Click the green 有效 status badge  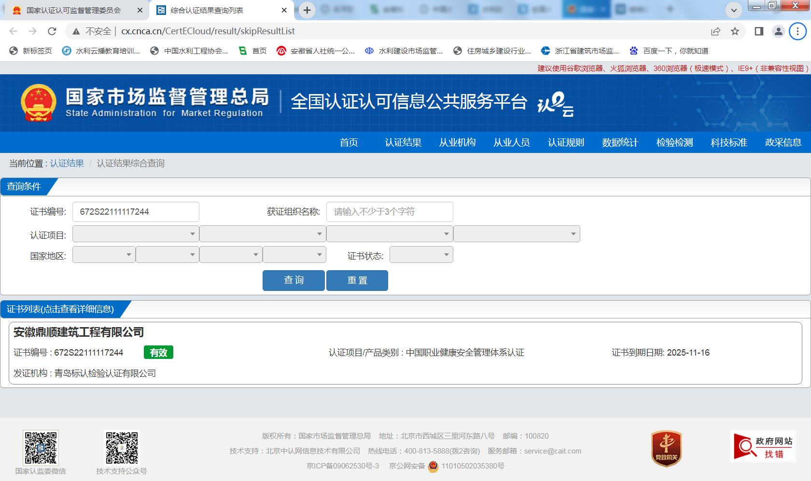click(158, 353)
